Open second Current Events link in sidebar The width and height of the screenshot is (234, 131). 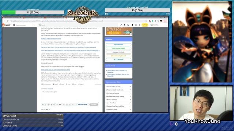tap(118, 75)
